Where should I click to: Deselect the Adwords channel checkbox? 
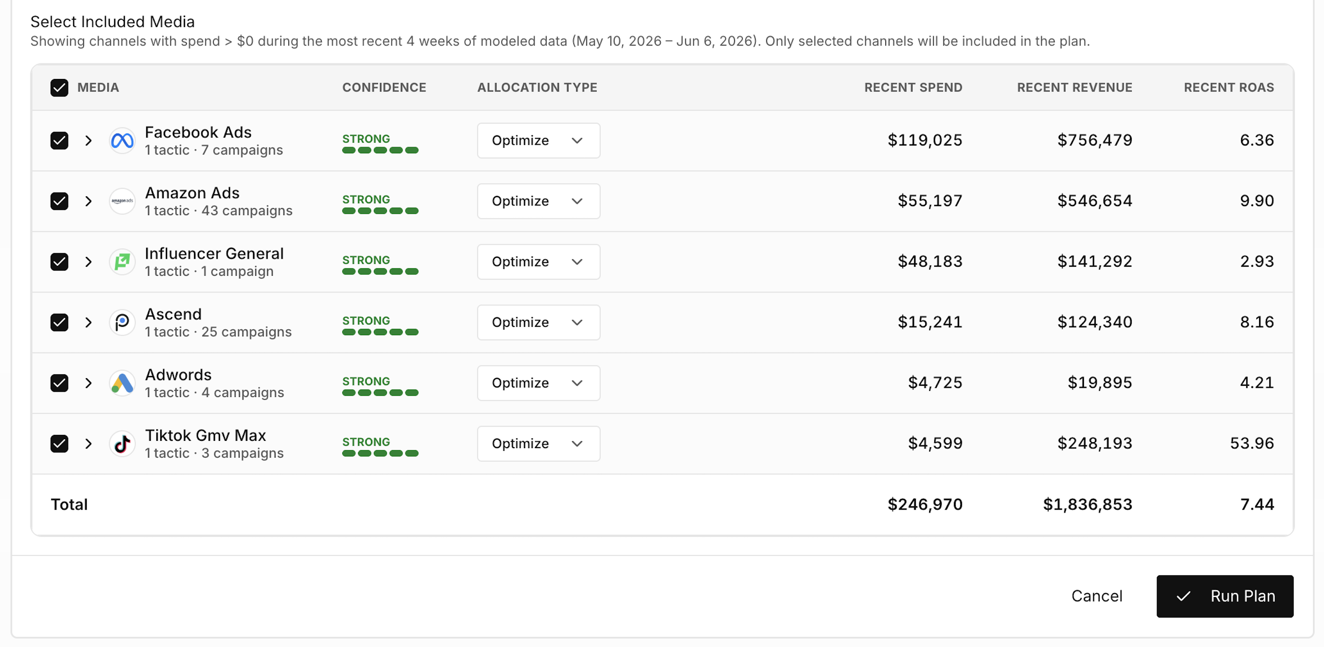click(x=60, y=383)
